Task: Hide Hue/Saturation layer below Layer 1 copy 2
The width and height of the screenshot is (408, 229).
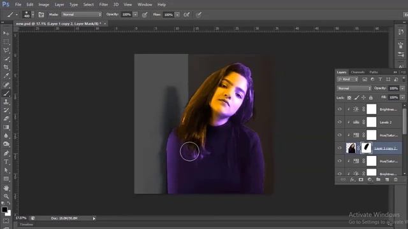Action: coord(340,161)
